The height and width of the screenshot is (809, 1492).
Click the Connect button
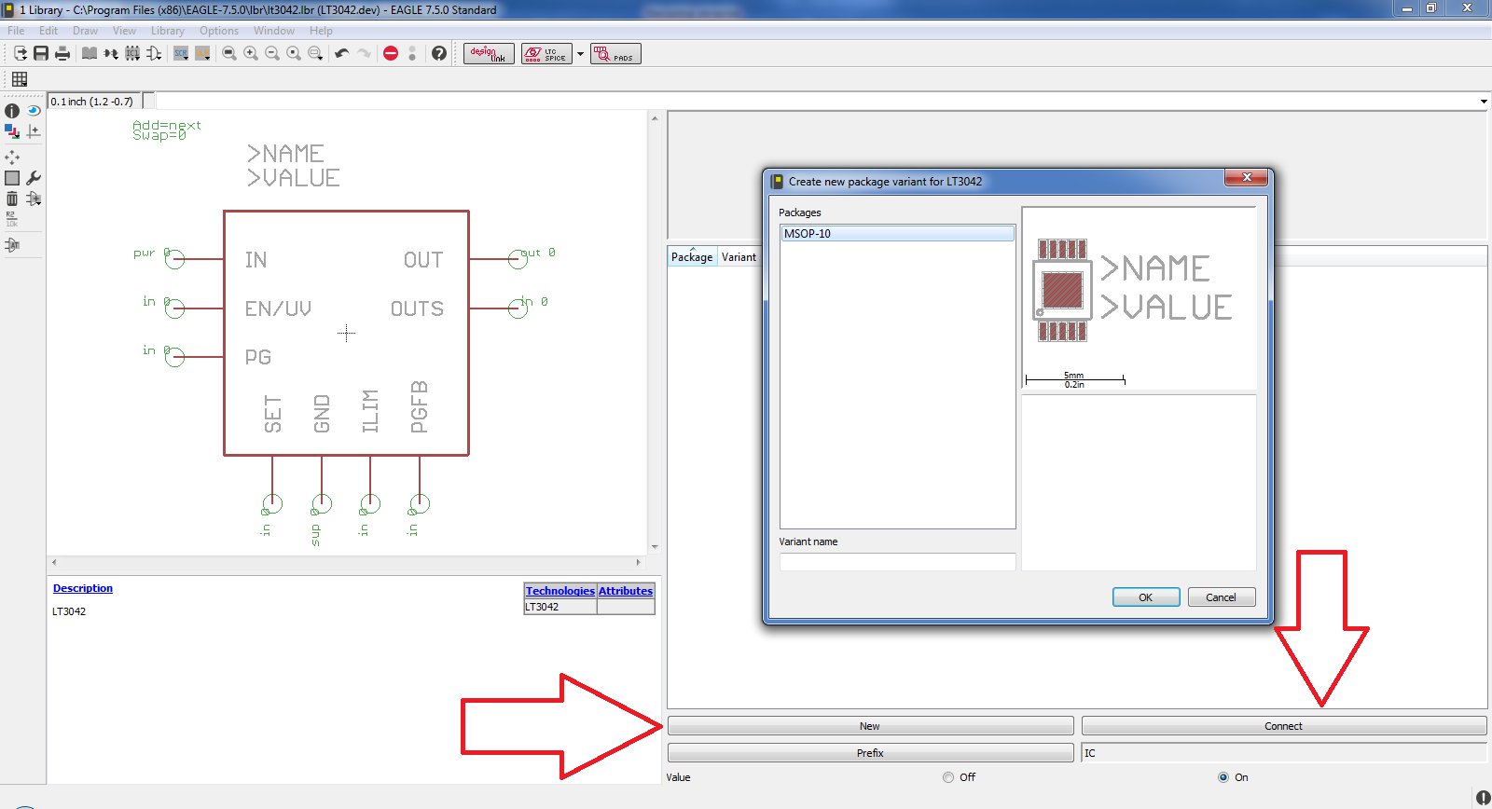[x=1284, y=726]
